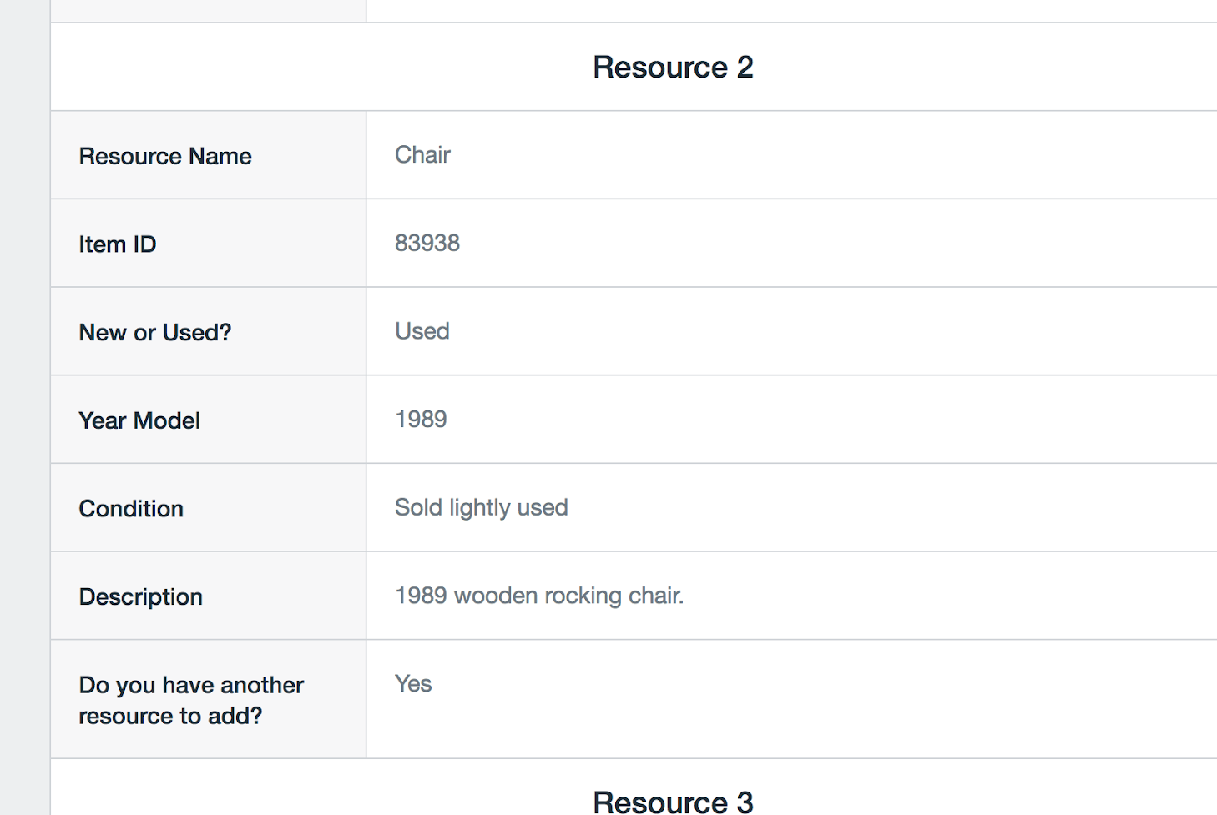Click the Description field label
Image resolution: width=1217 pixels, height=815 pixels.
(141, 597)
